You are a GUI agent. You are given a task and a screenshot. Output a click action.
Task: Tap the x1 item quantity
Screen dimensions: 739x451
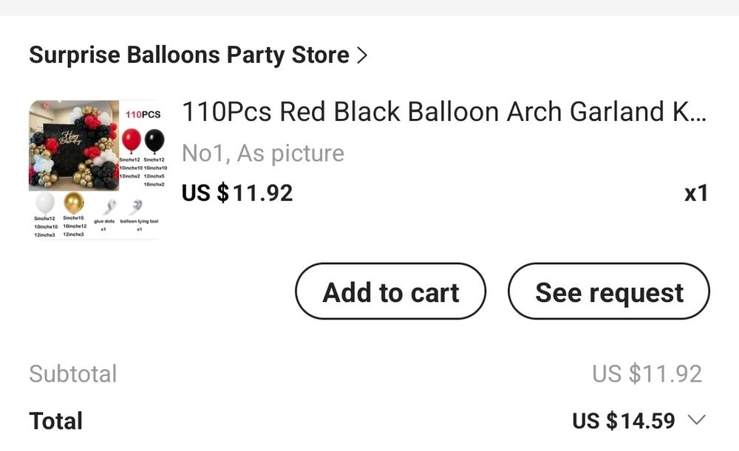[x=696, y=194]
